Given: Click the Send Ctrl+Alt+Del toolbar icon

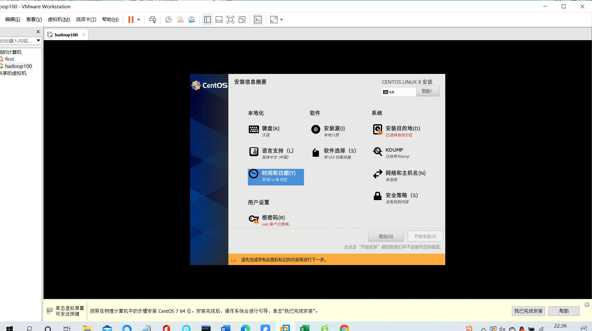Looking at the screenshot, I should [x=153, y=20].
